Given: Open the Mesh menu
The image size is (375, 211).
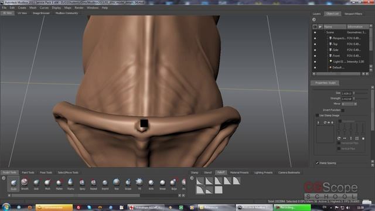Looking at the screenshot, I should coord(33,8).
